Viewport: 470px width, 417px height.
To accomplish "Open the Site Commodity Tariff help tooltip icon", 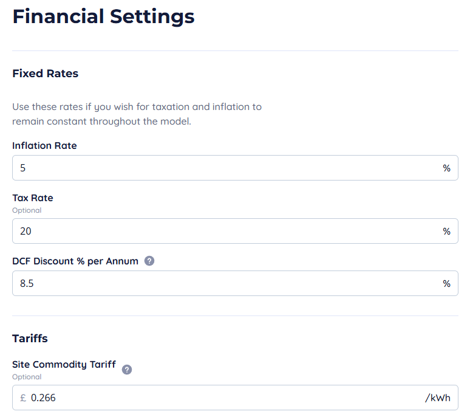I will pos(127,369).
